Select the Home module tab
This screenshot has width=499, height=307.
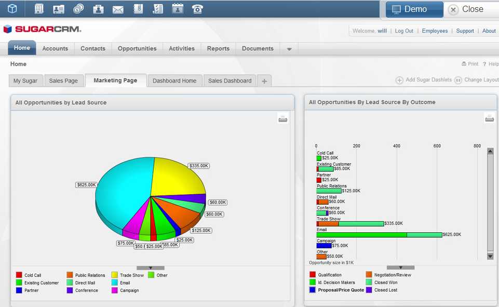[x=22, y=48]
